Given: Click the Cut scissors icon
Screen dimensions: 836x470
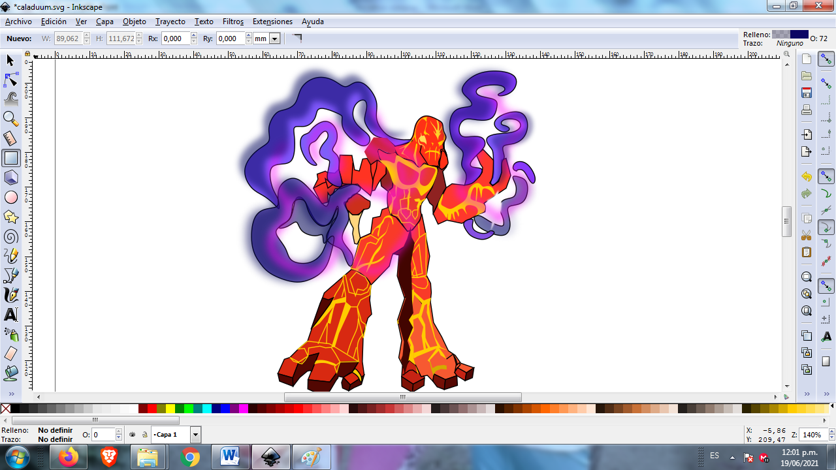Looking at the screenshot, I should point(807,235).
